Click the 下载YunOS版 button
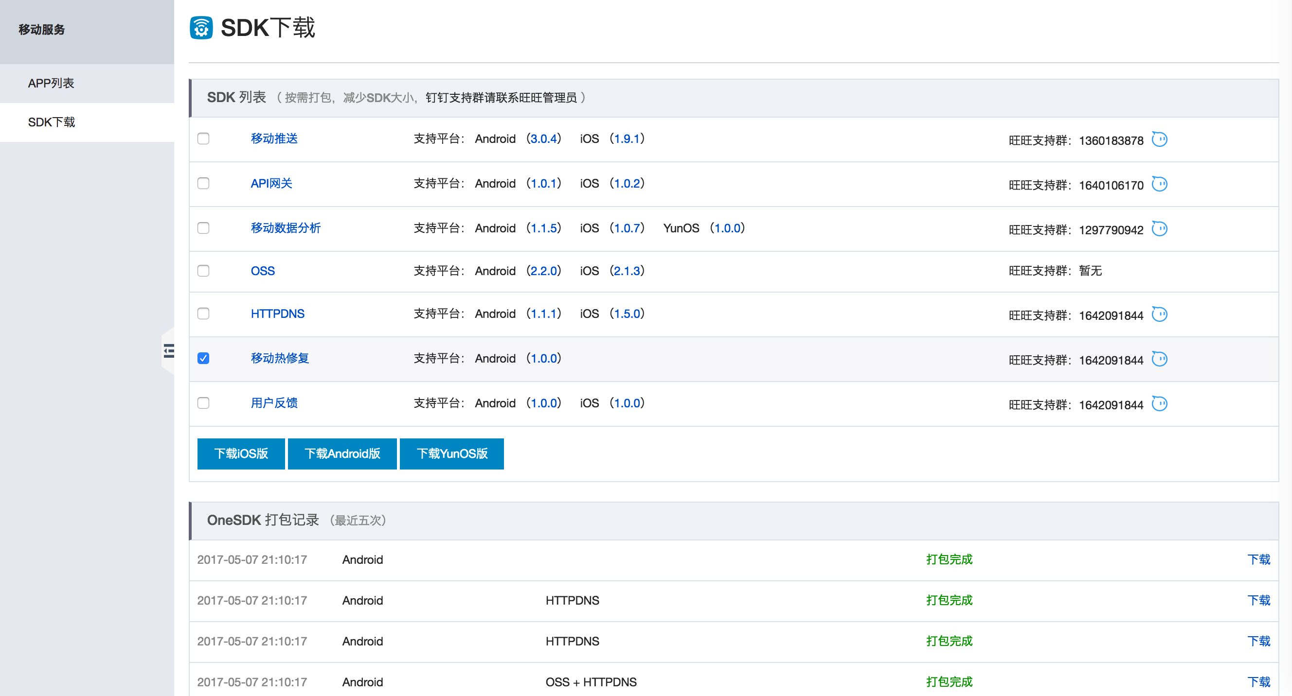 tap(451, 453)
